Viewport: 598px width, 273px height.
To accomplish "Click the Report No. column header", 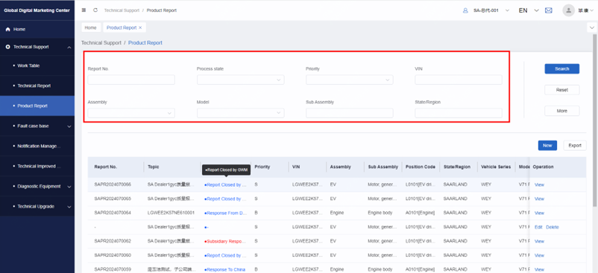I will coord(106,167).
